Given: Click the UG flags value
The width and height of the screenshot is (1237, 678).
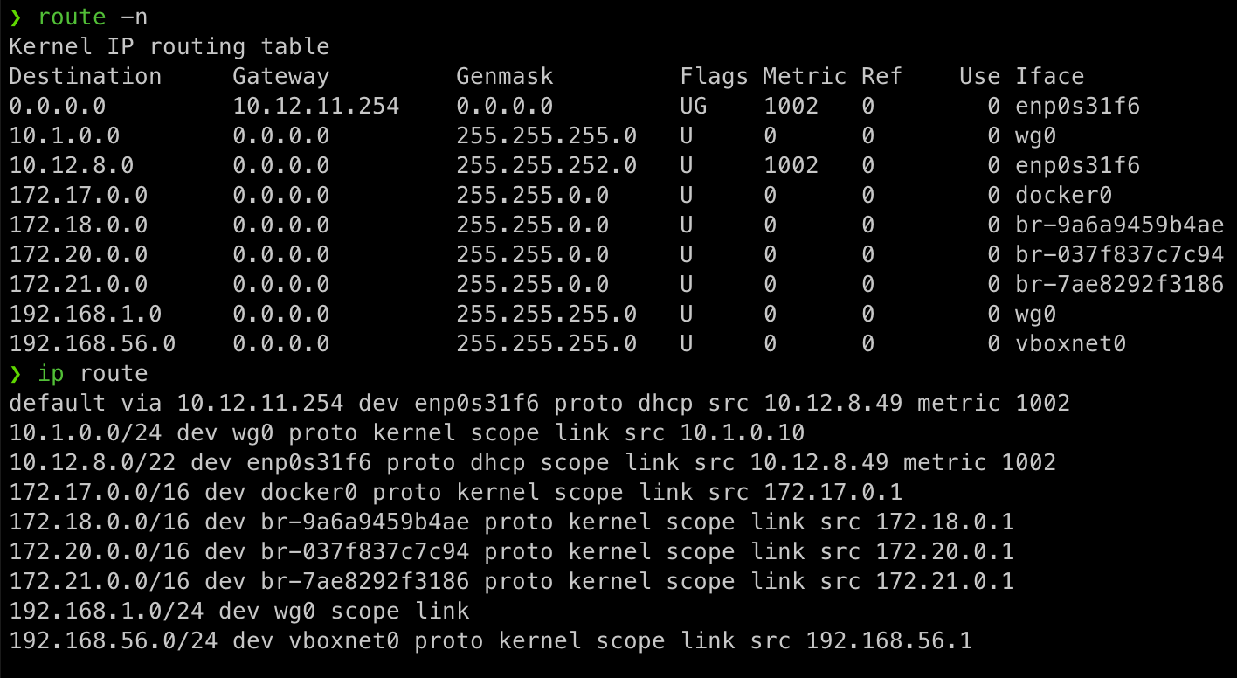Looking at the screenshot, I should pyautogui.click(x=694, y=107).
